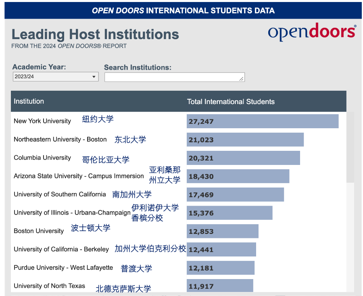Viewport: 363px width, 296px height.
Task: Click the Search Institutions input field
Action: 175,77
